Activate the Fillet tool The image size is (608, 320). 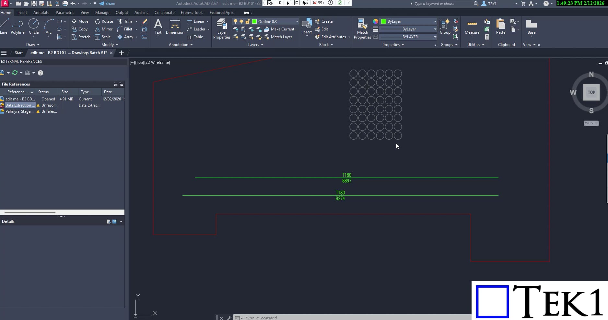[125, 29]
